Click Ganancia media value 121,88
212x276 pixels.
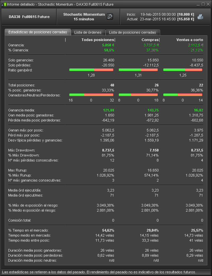pos(109,110)
